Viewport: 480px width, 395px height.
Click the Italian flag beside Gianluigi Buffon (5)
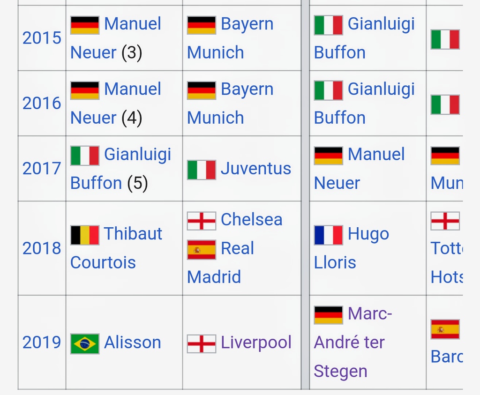pos(85,156)
